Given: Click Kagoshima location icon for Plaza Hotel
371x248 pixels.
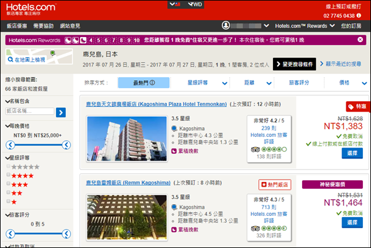Looking at the screenshot, I should coord(174,128).
